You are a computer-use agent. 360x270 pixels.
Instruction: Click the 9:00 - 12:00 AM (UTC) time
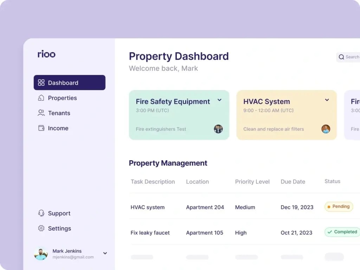(x=268, y=110)
